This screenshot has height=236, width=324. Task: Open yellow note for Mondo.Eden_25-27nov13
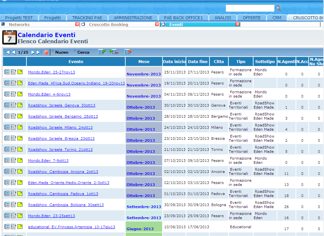pos(20,72)
